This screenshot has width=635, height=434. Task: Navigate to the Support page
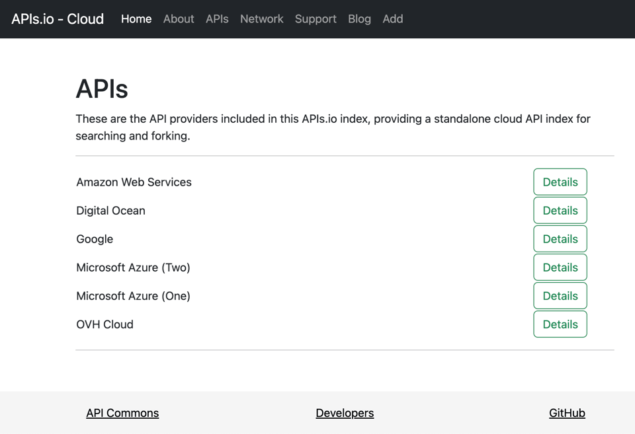pos(316,19)
